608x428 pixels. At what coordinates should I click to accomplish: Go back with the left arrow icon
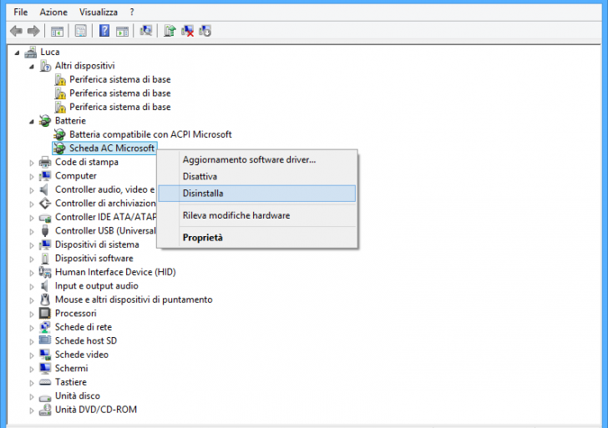(x=16, y=31)
